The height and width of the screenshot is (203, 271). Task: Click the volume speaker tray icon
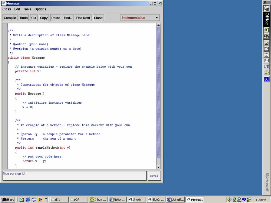[x=229, y=200]
